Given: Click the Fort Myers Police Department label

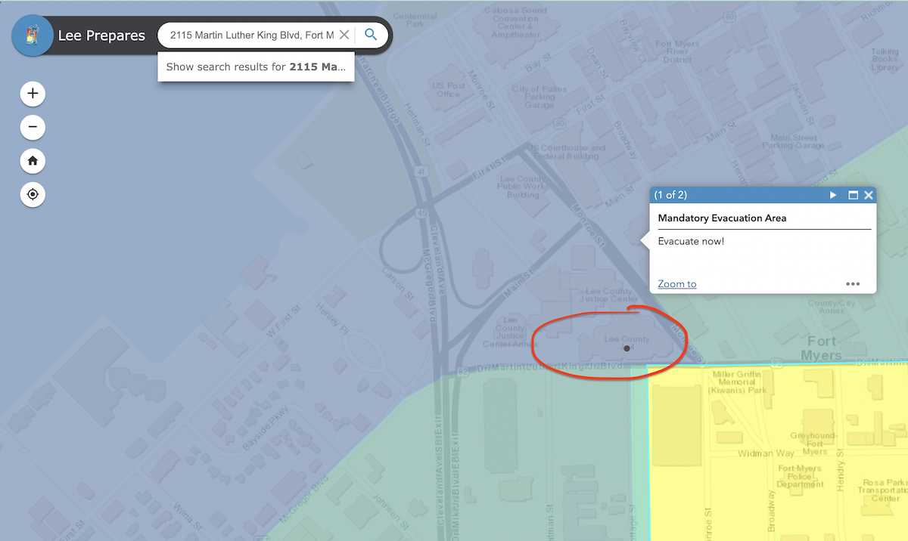Looking at the screenshot, I should pos(799,476).
